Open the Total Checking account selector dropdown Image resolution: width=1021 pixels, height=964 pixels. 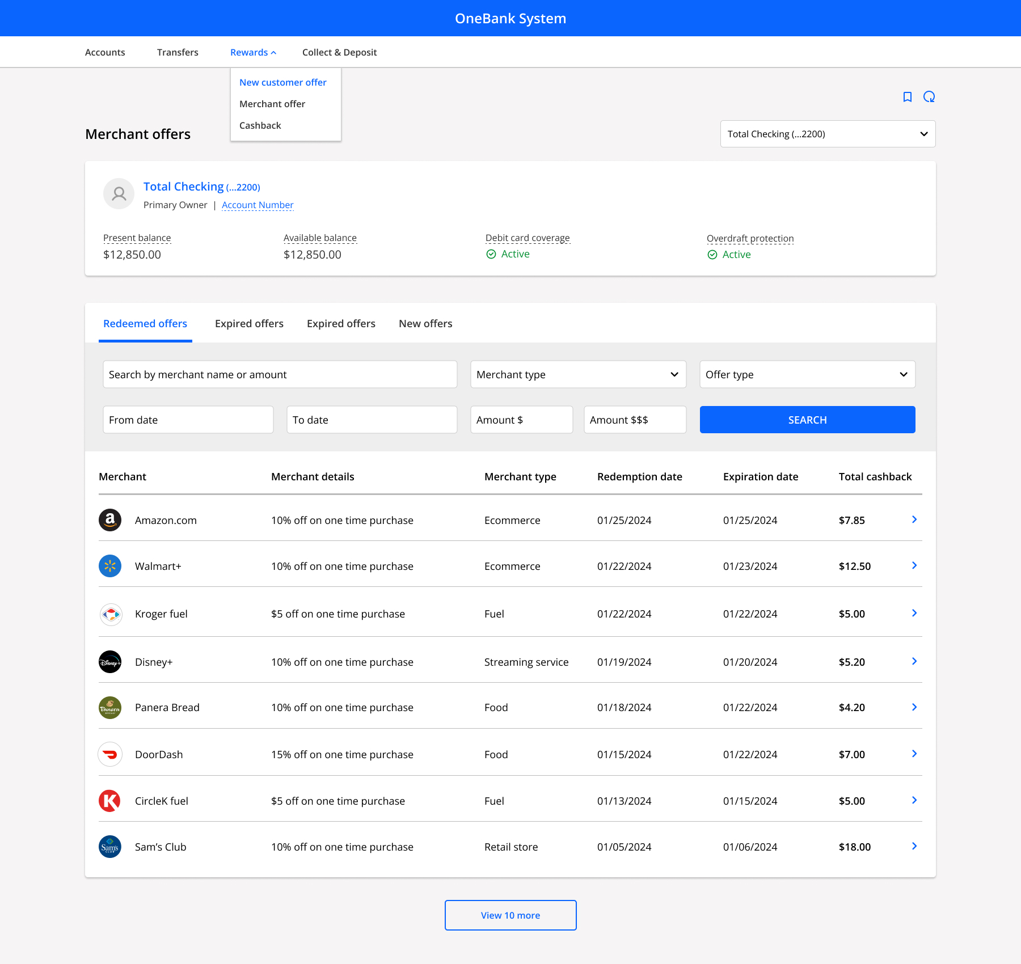tap(827, 134)
